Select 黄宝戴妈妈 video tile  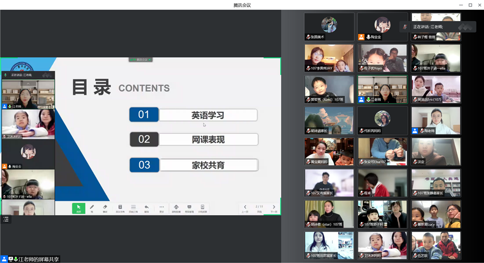click(329, 152)
